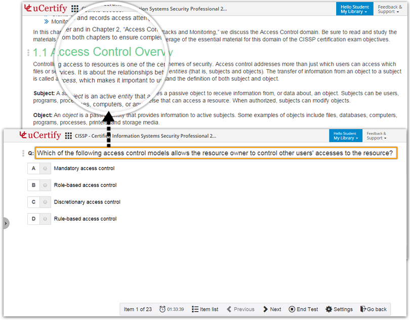Screen dimensions: 410x322
Task: Open My Library dropdown in the lesson window
Action: (354, 9)
